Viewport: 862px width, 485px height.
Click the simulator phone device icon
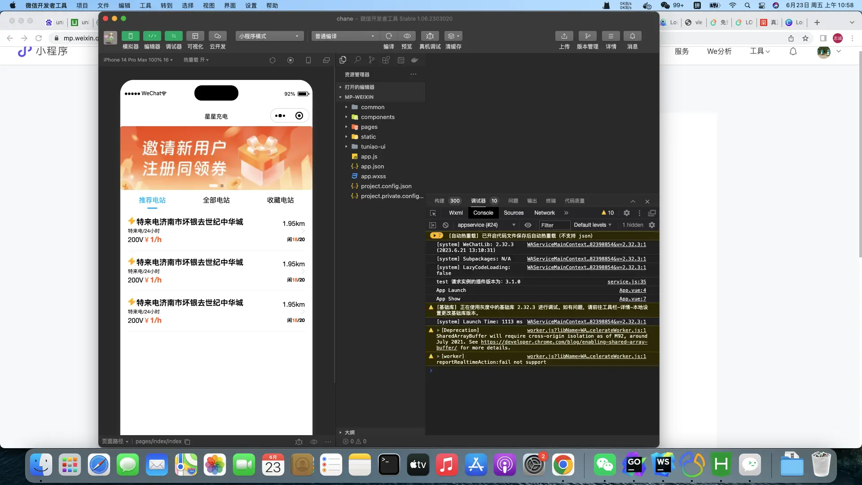point(308,60)
